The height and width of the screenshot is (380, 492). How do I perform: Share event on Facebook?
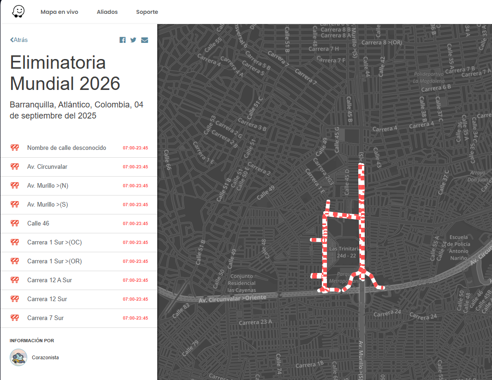pos(123,40)
